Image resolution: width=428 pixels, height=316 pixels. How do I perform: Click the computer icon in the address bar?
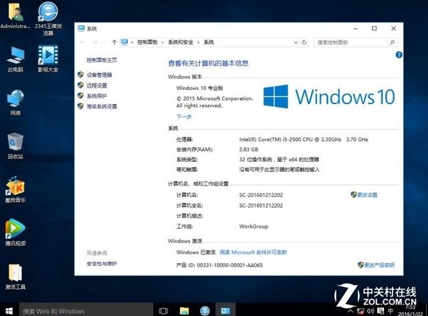[124, 42]
